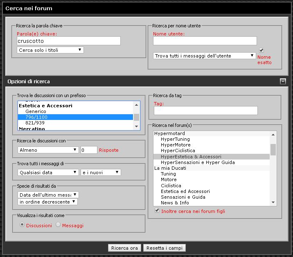Select La mia Ducati in forum list
This screenshot has width=293, height=257.
[x=212, y=168]
